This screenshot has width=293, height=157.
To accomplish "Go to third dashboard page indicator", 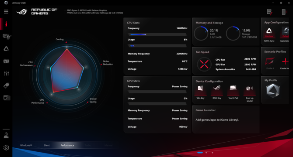I will pyautogui.click(x=213, y=153).
